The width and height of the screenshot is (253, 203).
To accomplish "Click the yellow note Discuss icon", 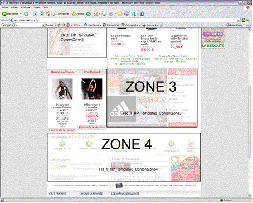I will tap(120, 14).
